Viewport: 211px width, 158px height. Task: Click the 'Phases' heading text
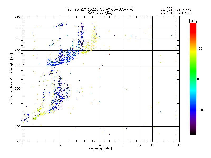(x=171, y=8)
